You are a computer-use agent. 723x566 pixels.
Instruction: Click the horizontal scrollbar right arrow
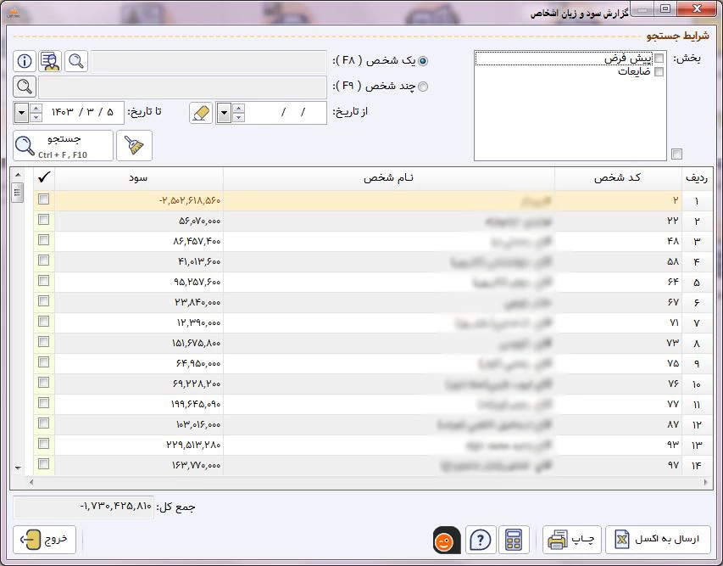click(x=705, y=483)
